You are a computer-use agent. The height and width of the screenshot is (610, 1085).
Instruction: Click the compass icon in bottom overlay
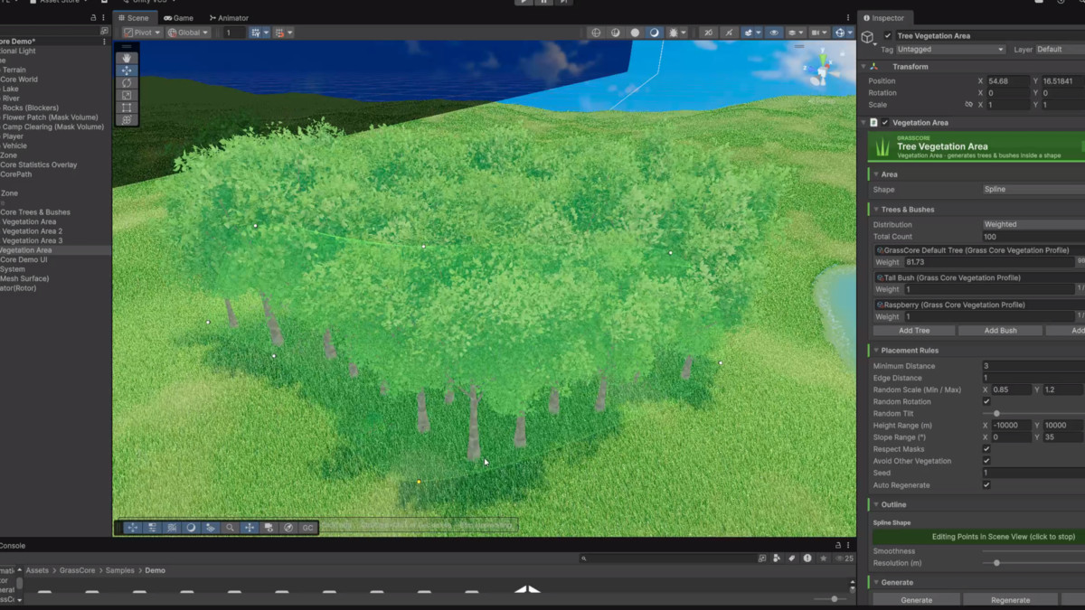pyautogui.click(x=288, y=528)
